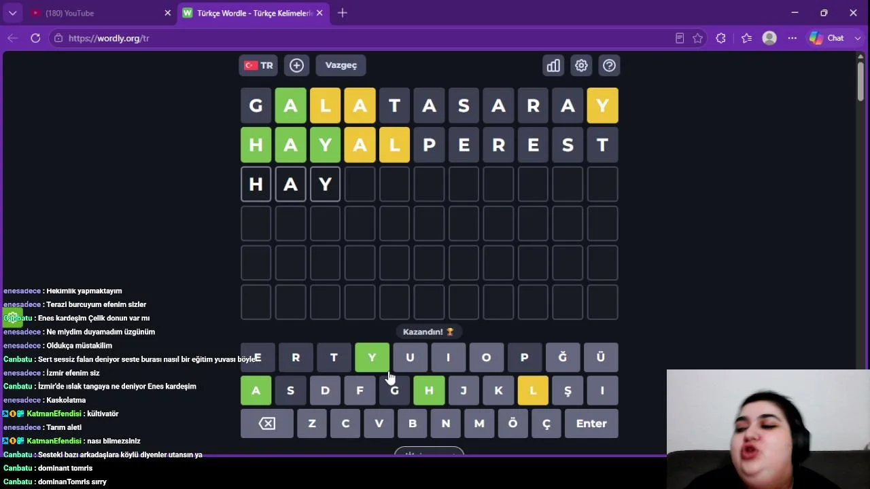Open a new browser tab
870x489 pixels.
tap(343, 13)
